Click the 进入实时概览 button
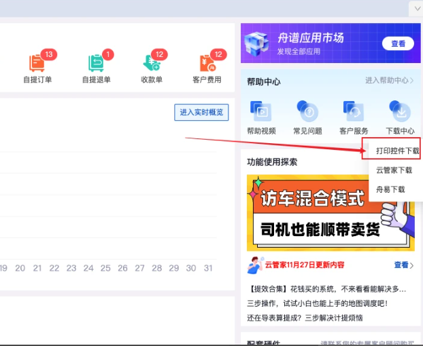 [x=201, y=112]
